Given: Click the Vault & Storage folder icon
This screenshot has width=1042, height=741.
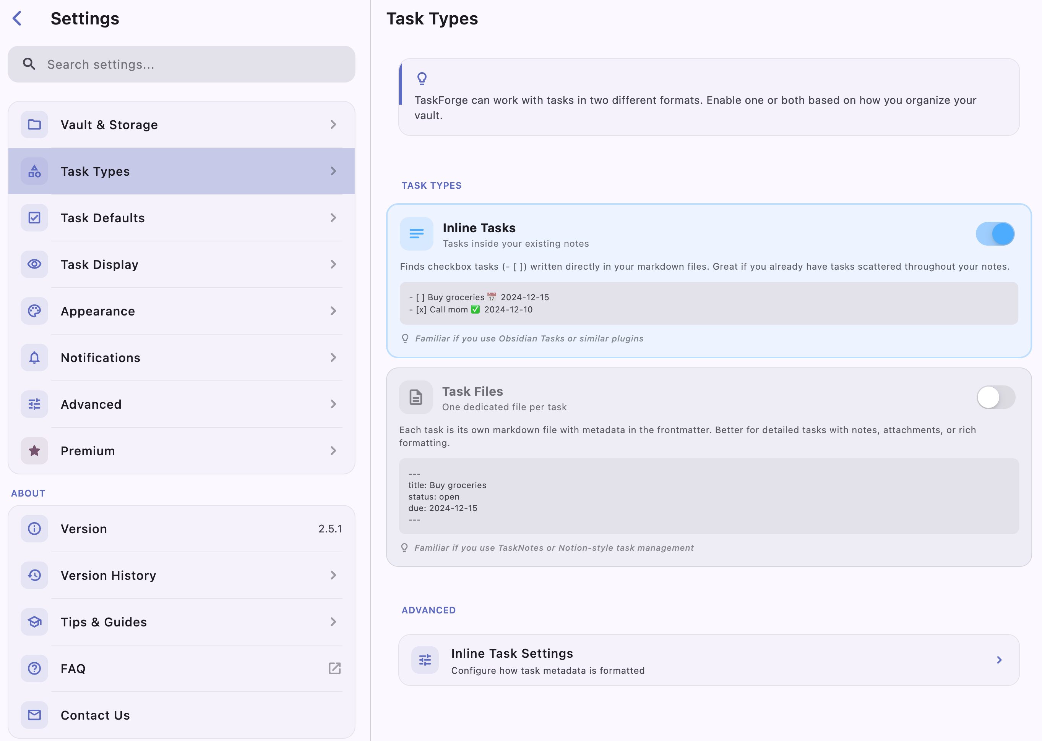Looking at the screenshot, I should point(34,125).
